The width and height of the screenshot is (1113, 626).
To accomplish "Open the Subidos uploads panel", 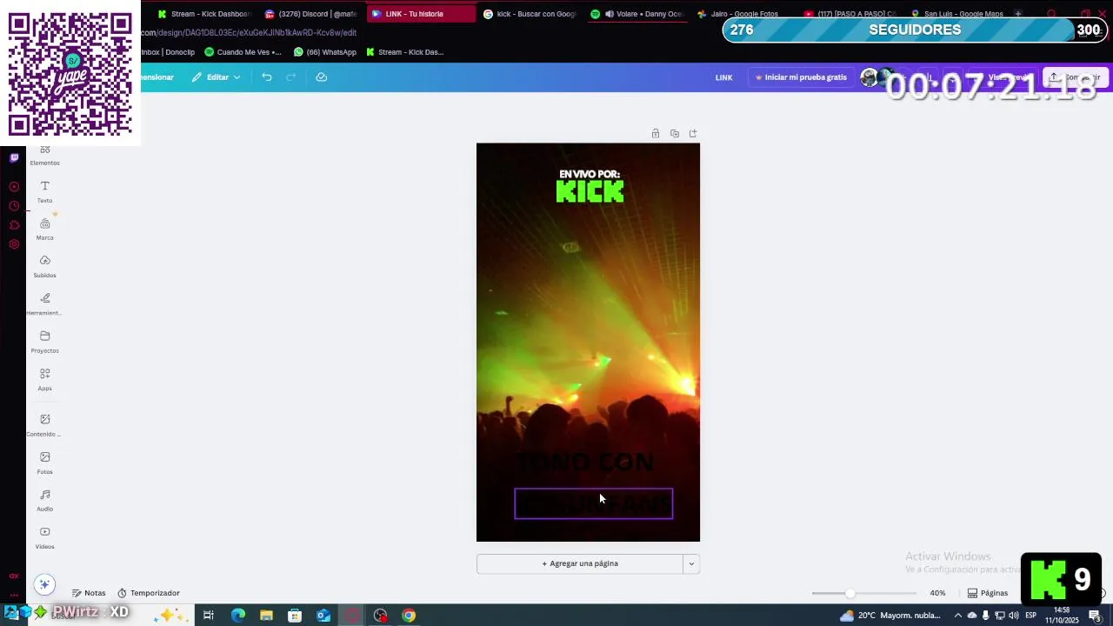I will 44,267.
